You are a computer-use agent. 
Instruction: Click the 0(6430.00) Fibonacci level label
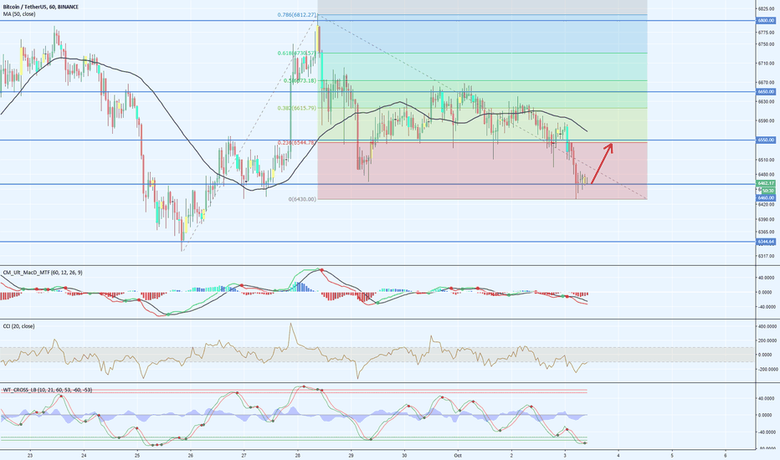coord(302,199)
